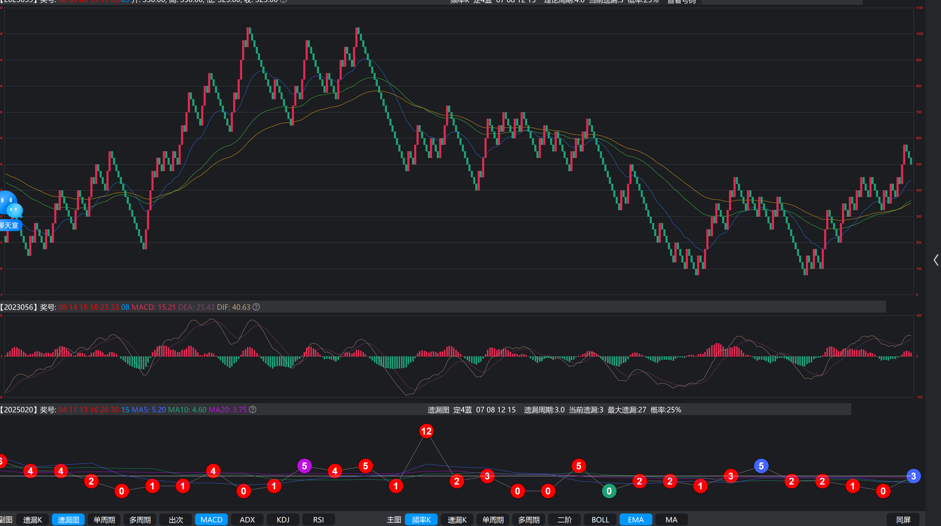Click help icon beside MA20 value

click(253, 409)
